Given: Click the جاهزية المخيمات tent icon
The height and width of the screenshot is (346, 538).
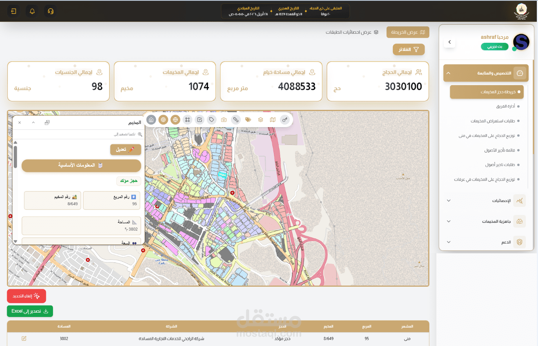Looking at the screenshot, I should point(520,221).
